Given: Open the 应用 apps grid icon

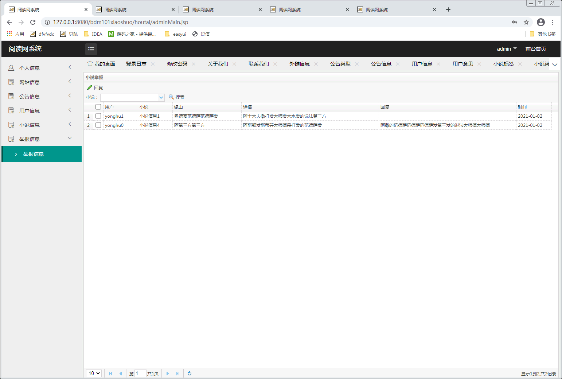Looking at the screenshot, I should [x=9, y=34].
